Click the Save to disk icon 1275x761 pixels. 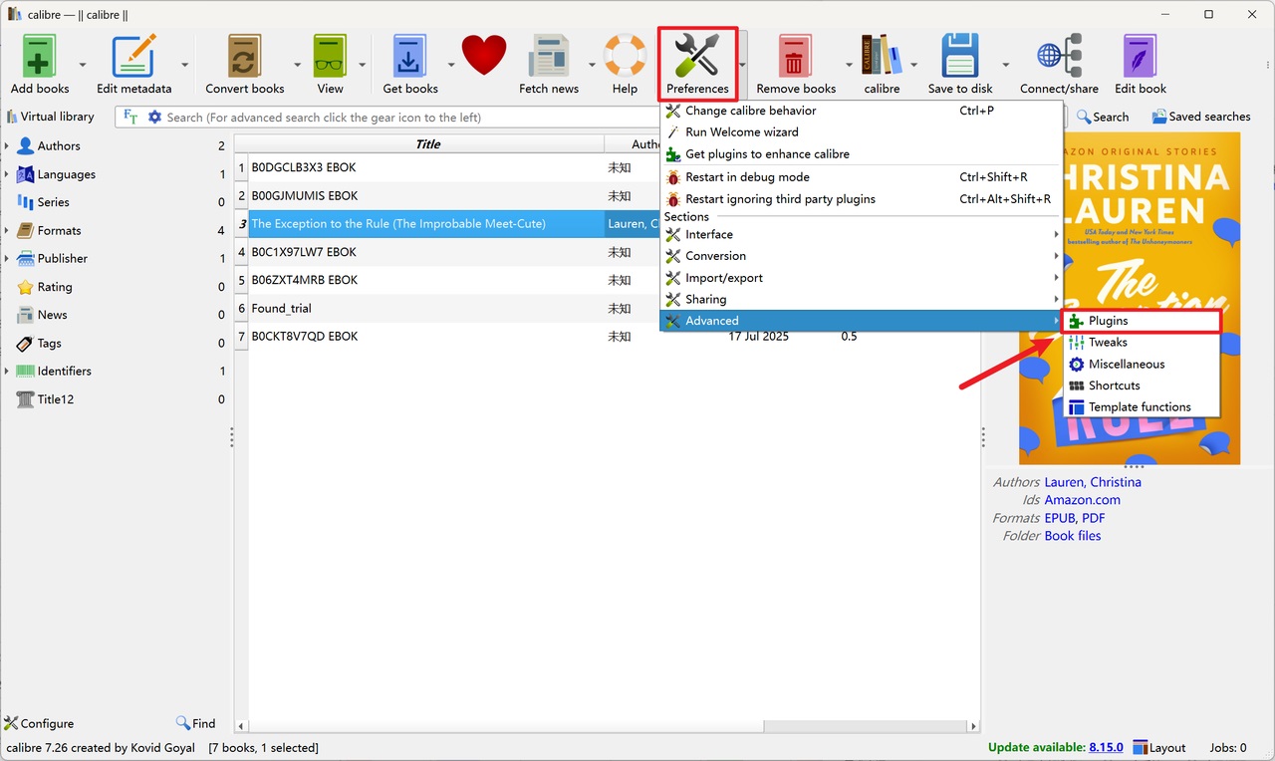pyautogui.click(x=958, y=57)
